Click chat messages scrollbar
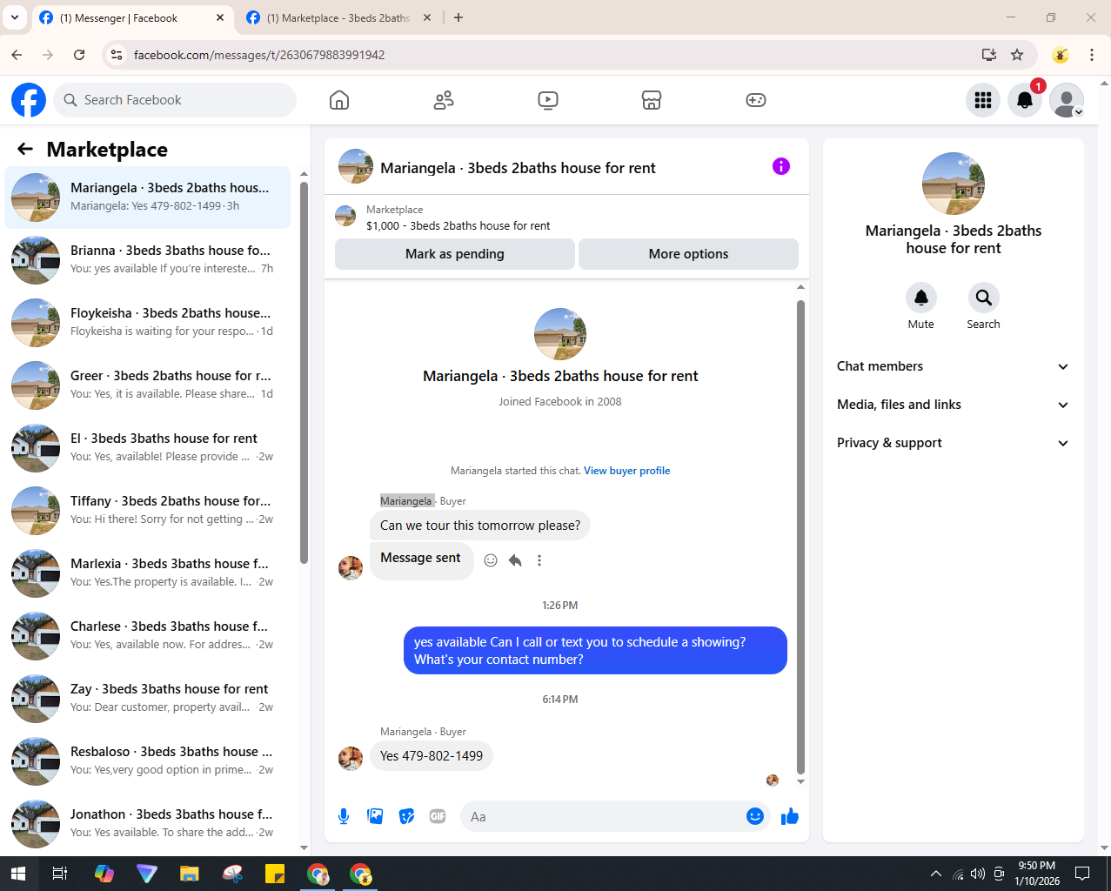1111x891 pixels. click(x=800, y=537)
